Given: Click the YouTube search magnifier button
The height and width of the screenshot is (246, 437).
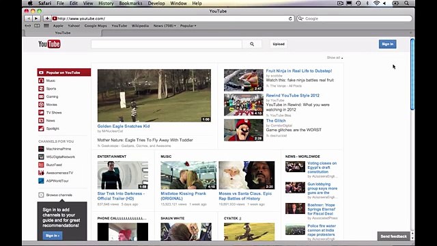Looking at the screenshot, I should tap(252, 44).
